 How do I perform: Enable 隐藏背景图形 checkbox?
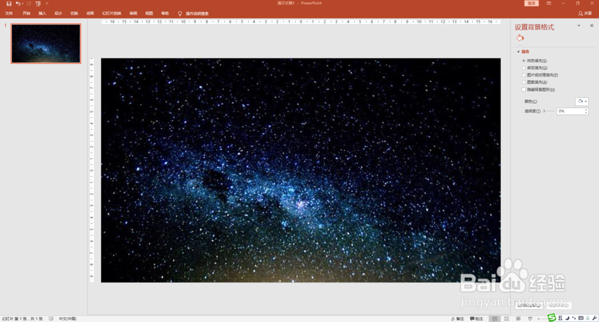524,90
